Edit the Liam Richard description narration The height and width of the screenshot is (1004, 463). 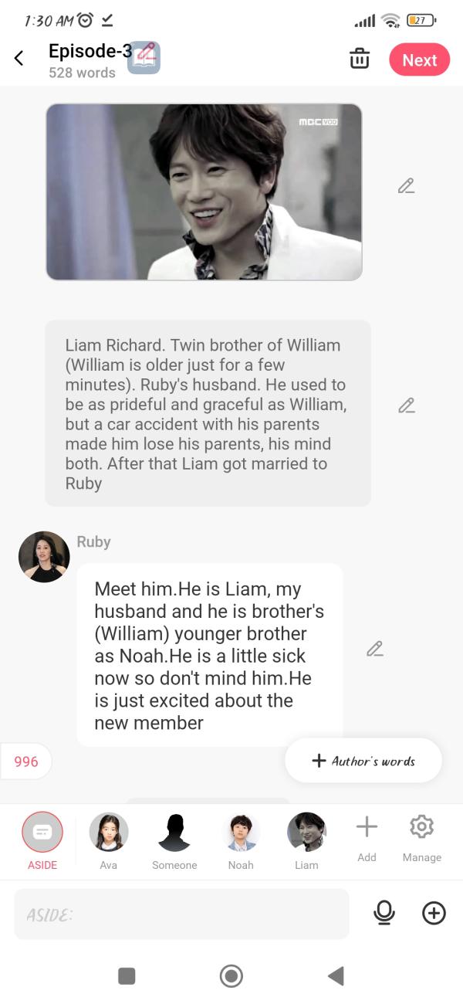point(406,405)
